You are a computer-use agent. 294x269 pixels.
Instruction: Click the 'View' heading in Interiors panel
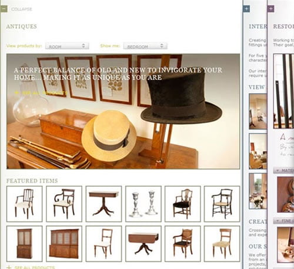pyautogui.click(x=257, y=87)
